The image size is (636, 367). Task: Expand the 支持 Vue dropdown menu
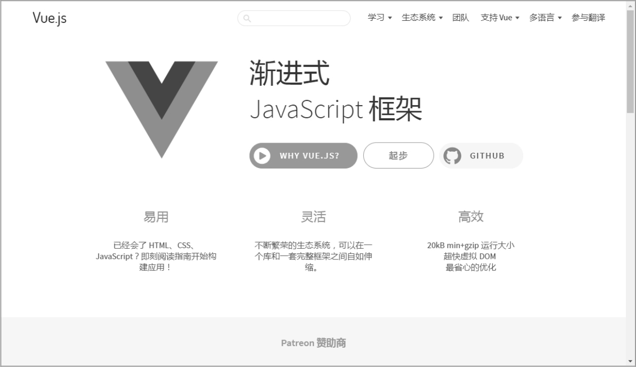coord(500,18)
